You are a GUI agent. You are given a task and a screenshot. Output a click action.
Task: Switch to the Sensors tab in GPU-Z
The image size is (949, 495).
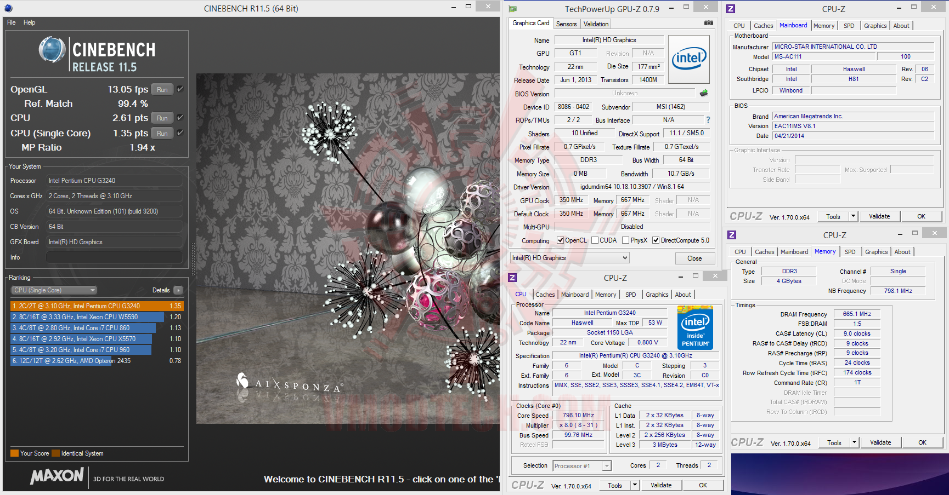pyautogui.click(x=567, y=24)
